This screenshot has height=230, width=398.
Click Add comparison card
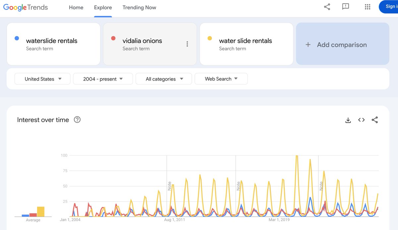pos(343,44)
